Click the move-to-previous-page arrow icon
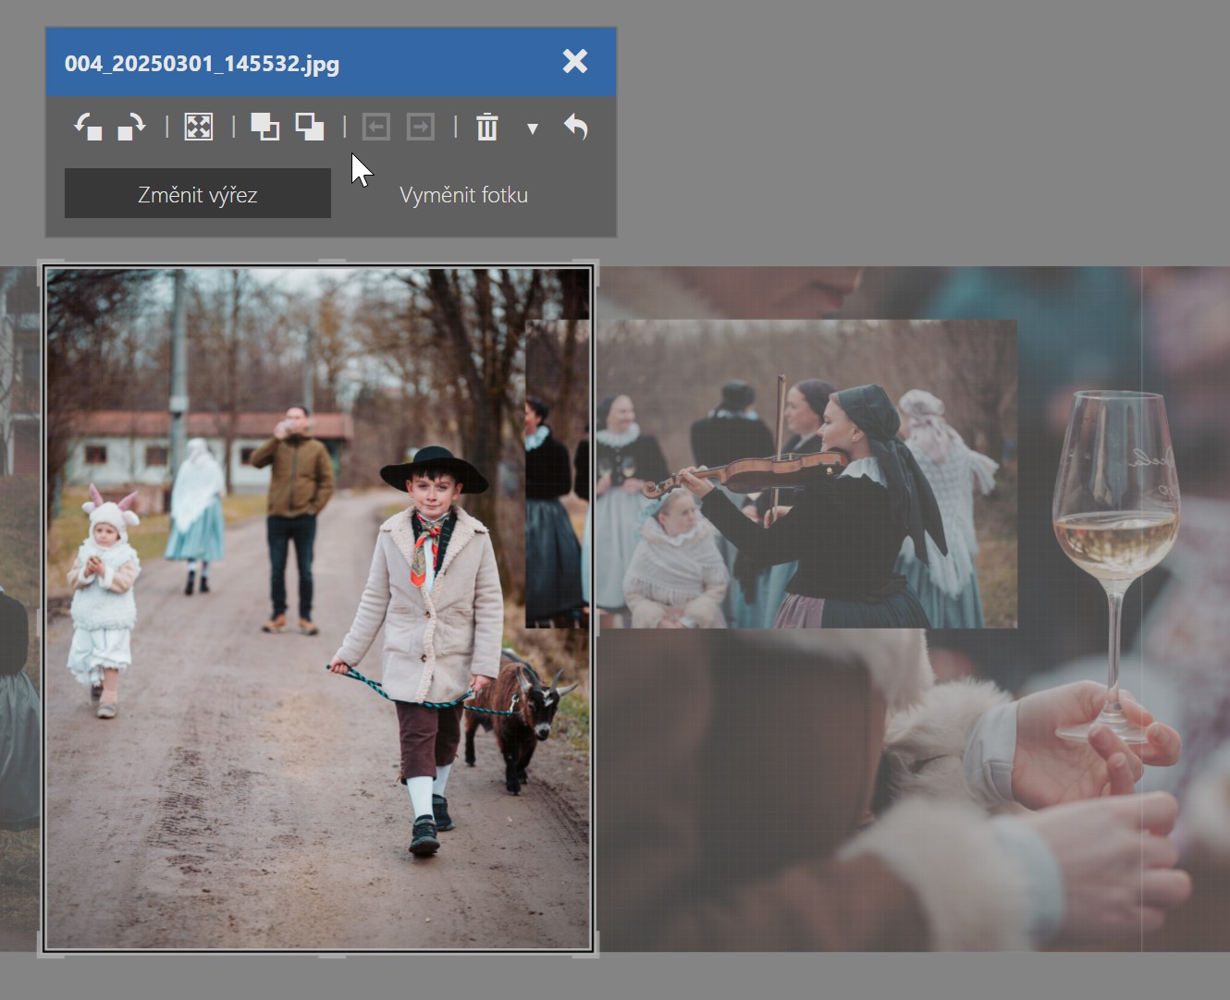The width and height of the screenshot is (1230, 1000). [375, 127]
